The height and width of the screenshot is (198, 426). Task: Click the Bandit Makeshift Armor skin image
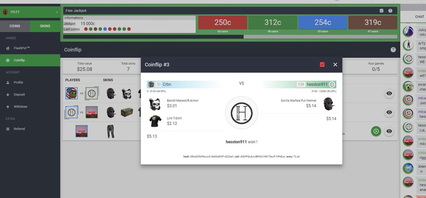(x=155, y=103)
